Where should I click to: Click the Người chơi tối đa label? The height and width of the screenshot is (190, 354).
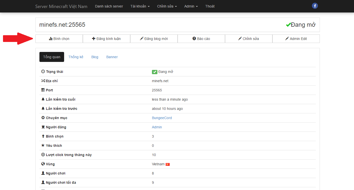(61, 183)
